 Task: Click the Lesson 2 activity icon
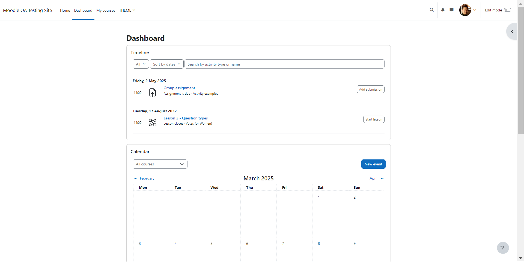[153, 122]
